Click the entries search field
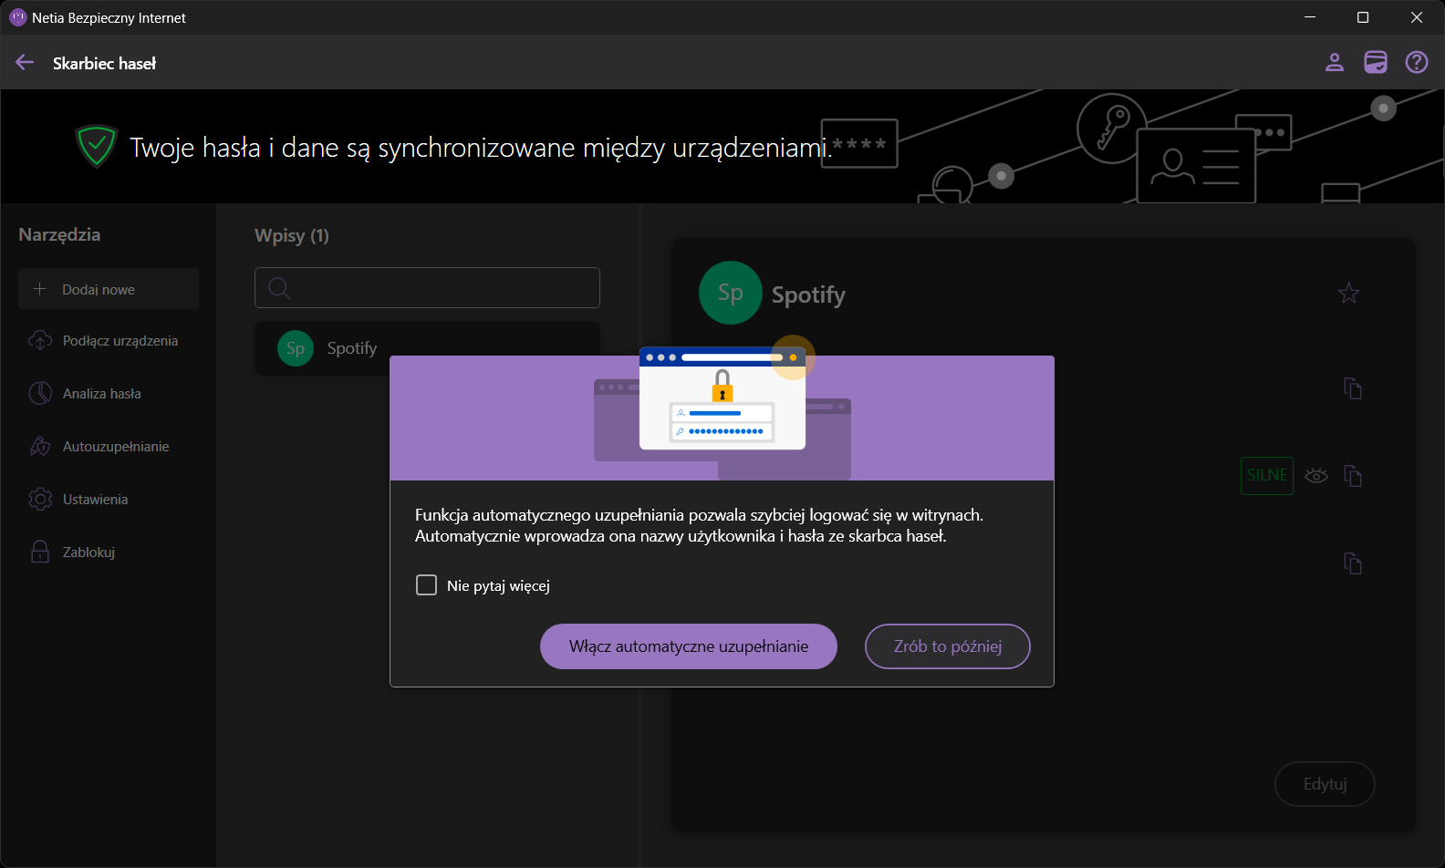The image size is (1445, 868). point(427,288)
